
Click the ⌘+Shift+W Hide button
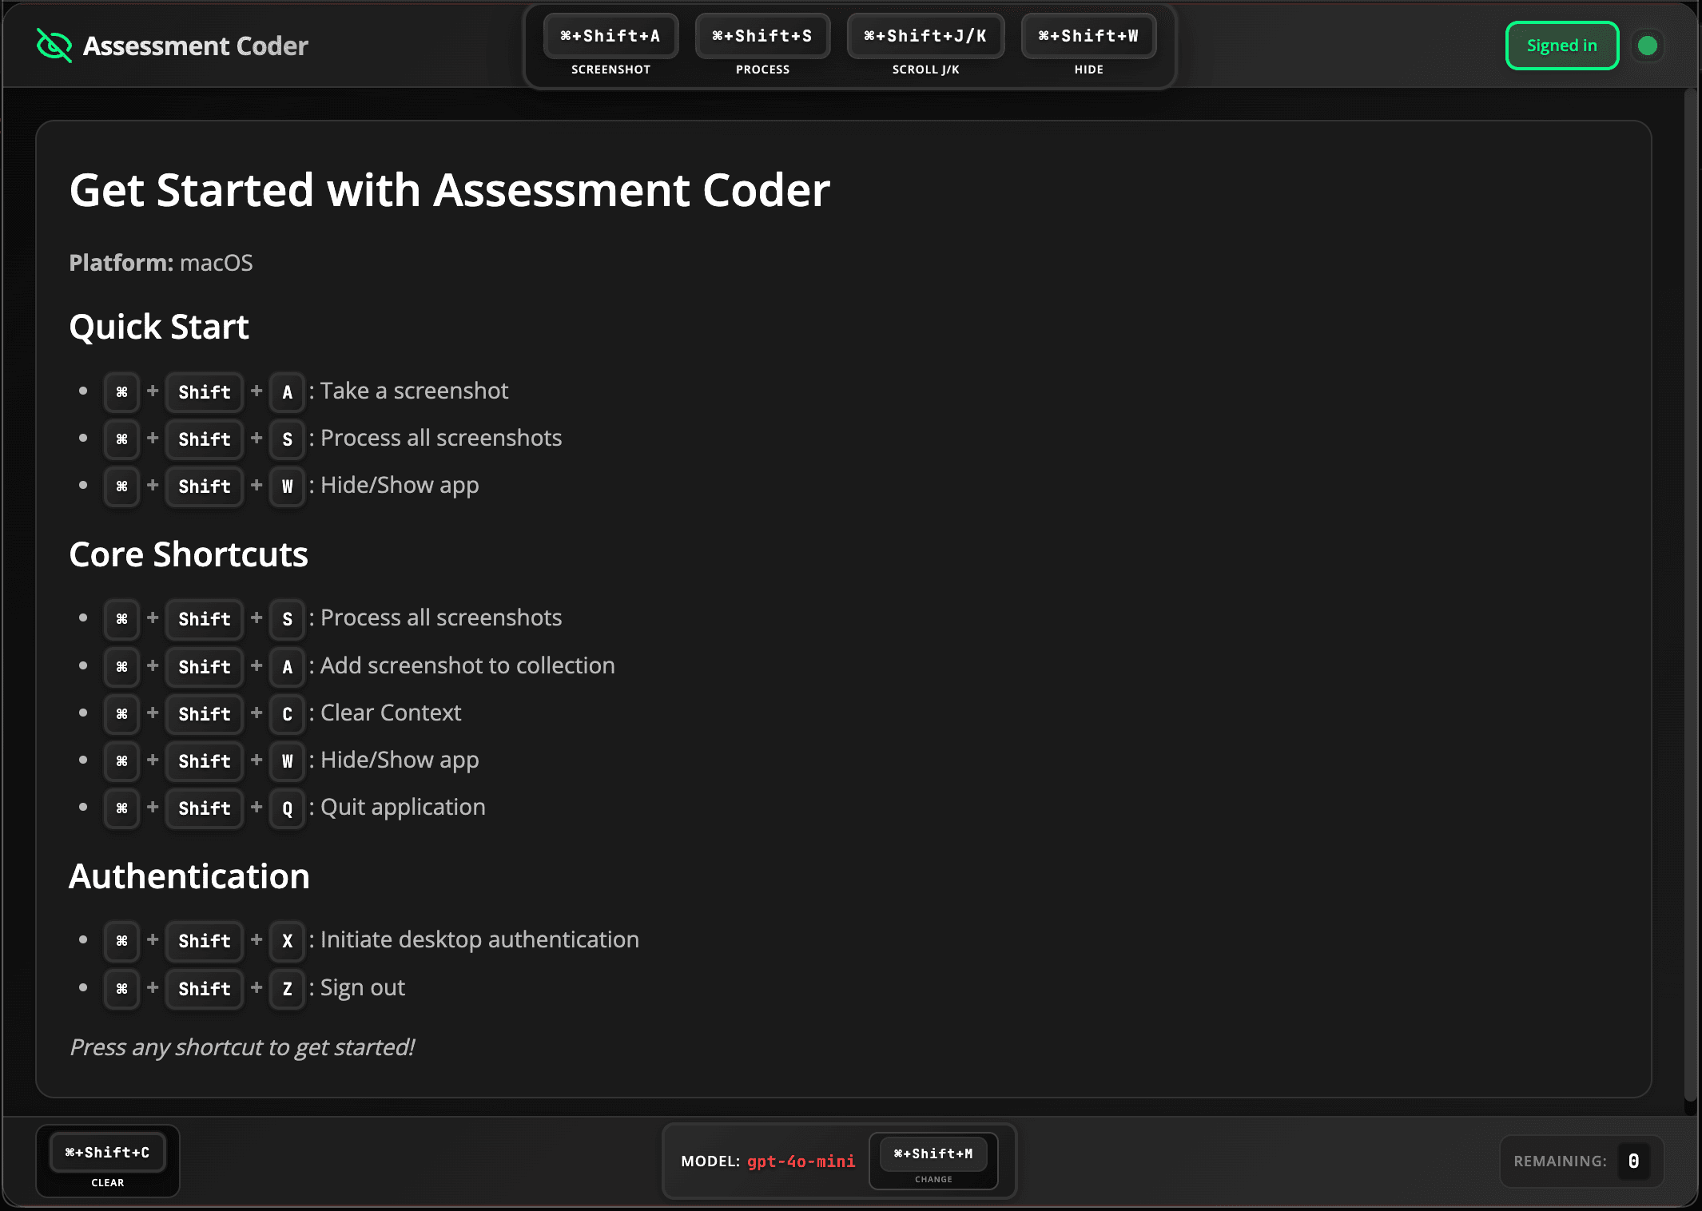[x=1088, y=36]
